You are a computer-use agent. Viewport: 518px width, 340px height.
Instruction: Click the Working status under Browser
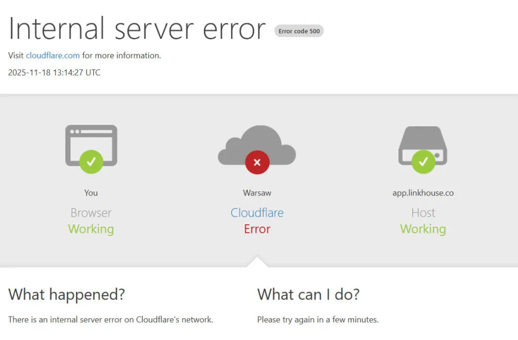pos(91,229)
